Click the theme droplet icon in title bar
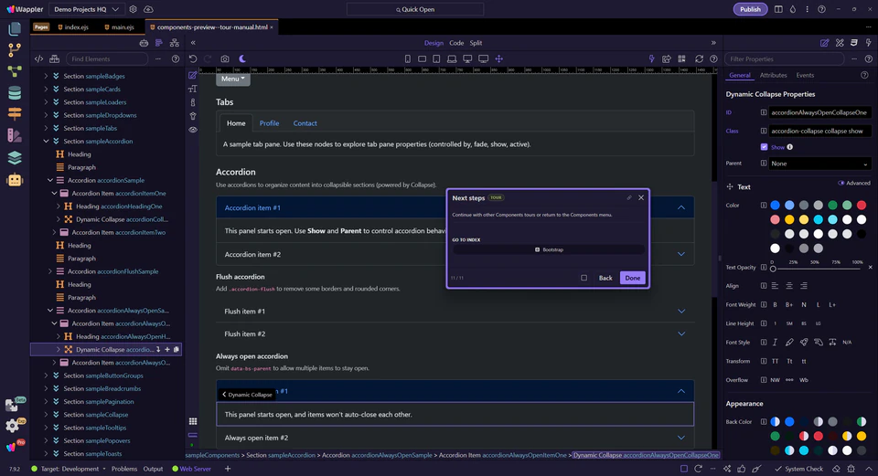The width and height of the screenshot is (878, 476). (792, 9)
